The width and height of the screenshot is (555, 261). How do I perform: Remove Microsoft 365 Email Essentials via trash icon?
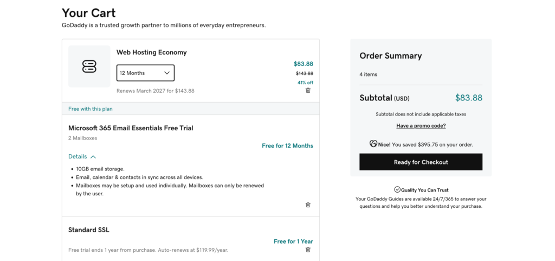[308, 205]
